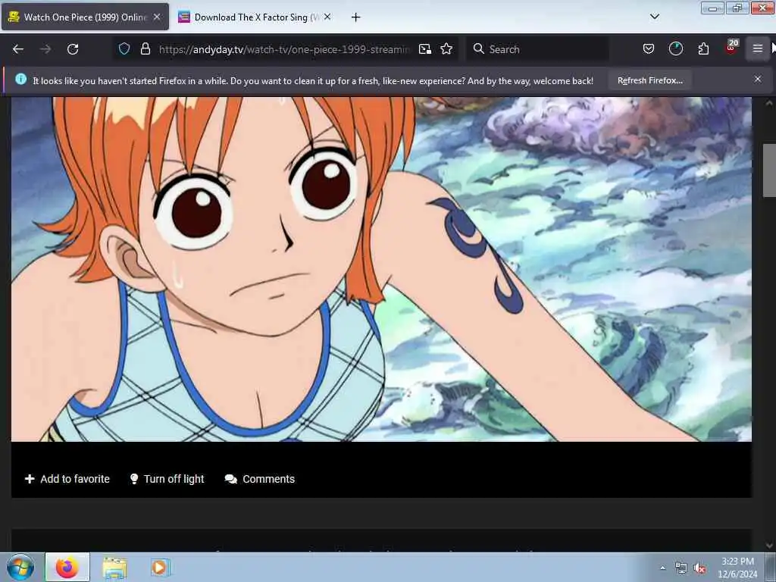The image size is (776, 582).
Task: List all tabs dropdown arrow
Action: pyautogui.click(x=655, y=17)
